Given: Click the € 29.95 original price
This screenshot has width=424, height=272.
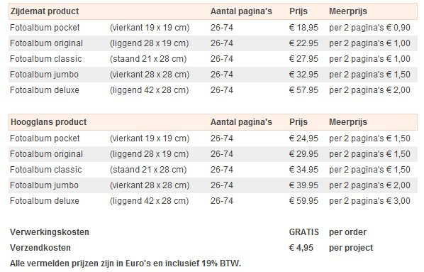Looking at the screenshot, I should tap(303, 154).
